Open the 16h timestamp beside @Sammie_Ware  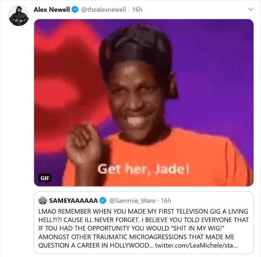tap(166, 201)
